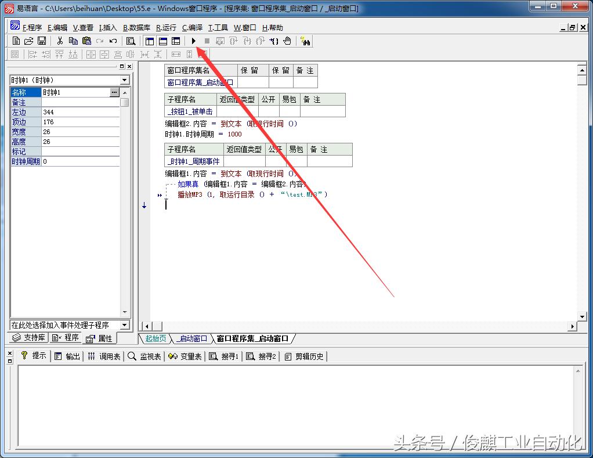Open the Find dialog via magnifier icon
Viewport: 593px width, 458px height.
[131, 41]
